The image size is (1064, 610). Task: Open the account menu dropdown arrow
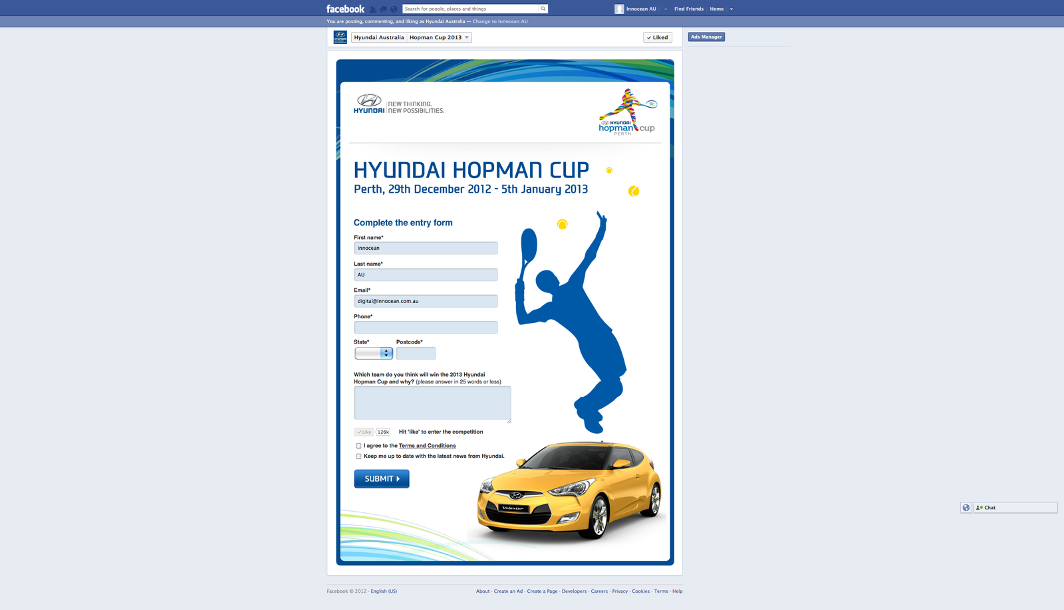pyautogui.click(x=731, y=9)
